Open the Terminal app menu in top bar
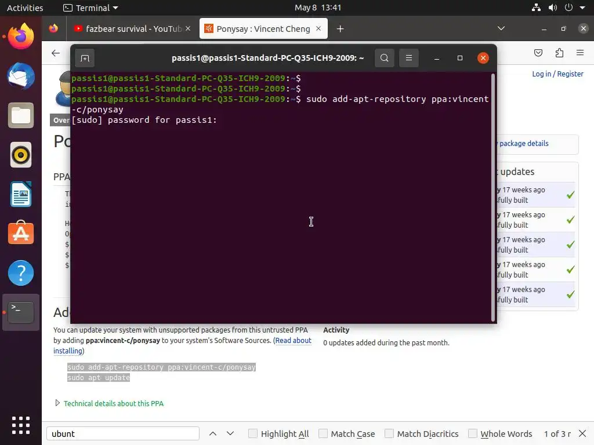This screenshot has width=594, height=445. point(90,8)
